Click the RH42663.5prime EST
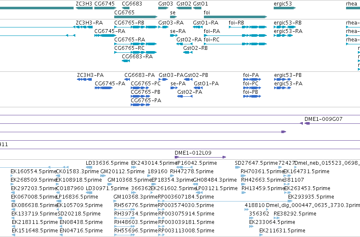Screen dimensions: 360x237 [244, 184]
